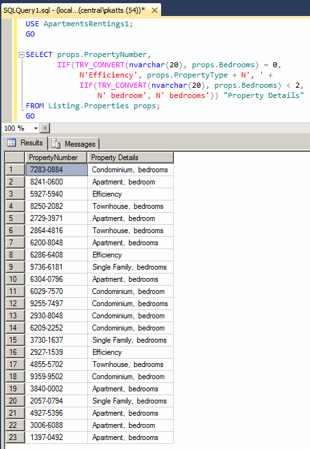Image resolution: width=310 pixels, height=449 pixels.
Task: Collapse the SELECT statement code block
Action: pos(21,54)
